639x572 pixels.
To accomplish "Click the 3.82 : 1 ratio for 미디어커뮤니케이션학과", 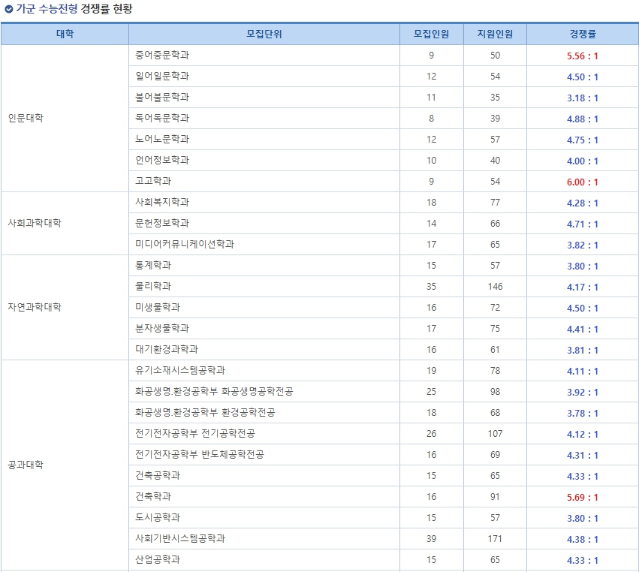I will (x=583, y=245).
